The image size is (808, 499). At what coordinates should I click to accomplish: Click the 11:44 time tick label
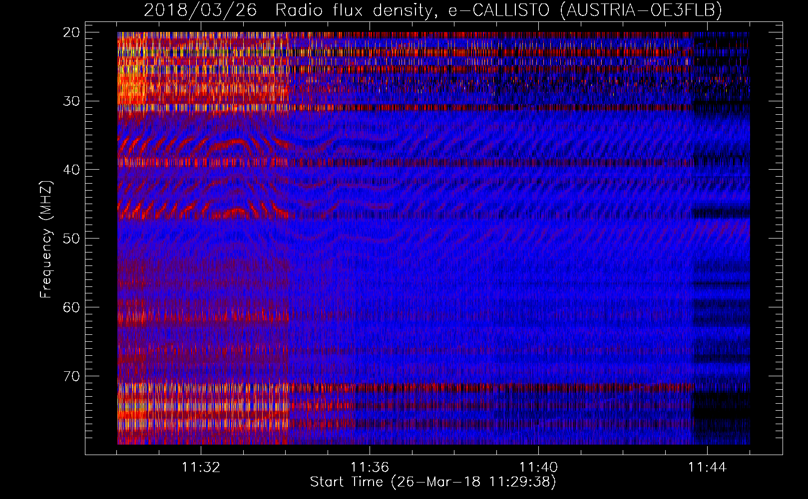707,468
